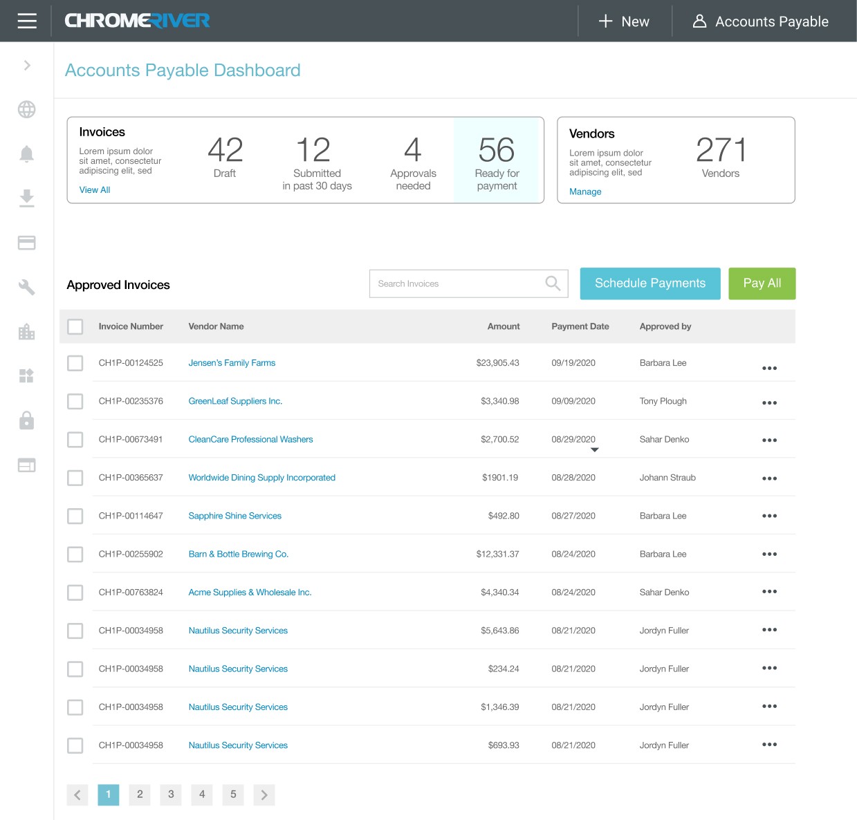857x820 pixels.
Task: Select 12 Submitted in past 30 days
Action: (317, 163)
